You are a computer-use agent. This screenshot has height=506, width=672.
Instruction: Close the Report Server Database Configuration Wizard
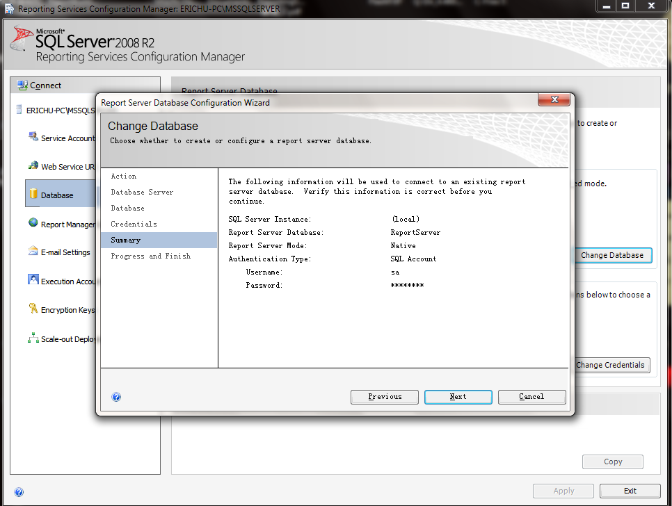554,99
